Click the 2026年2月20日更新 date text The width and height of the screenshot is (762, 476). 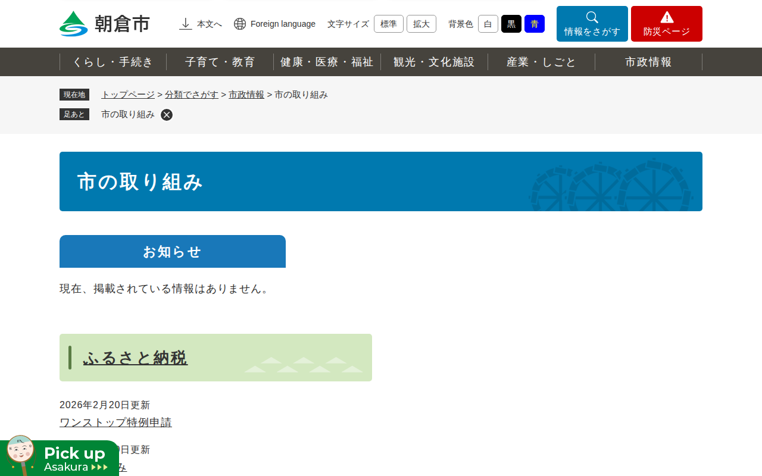pos(105,405)
